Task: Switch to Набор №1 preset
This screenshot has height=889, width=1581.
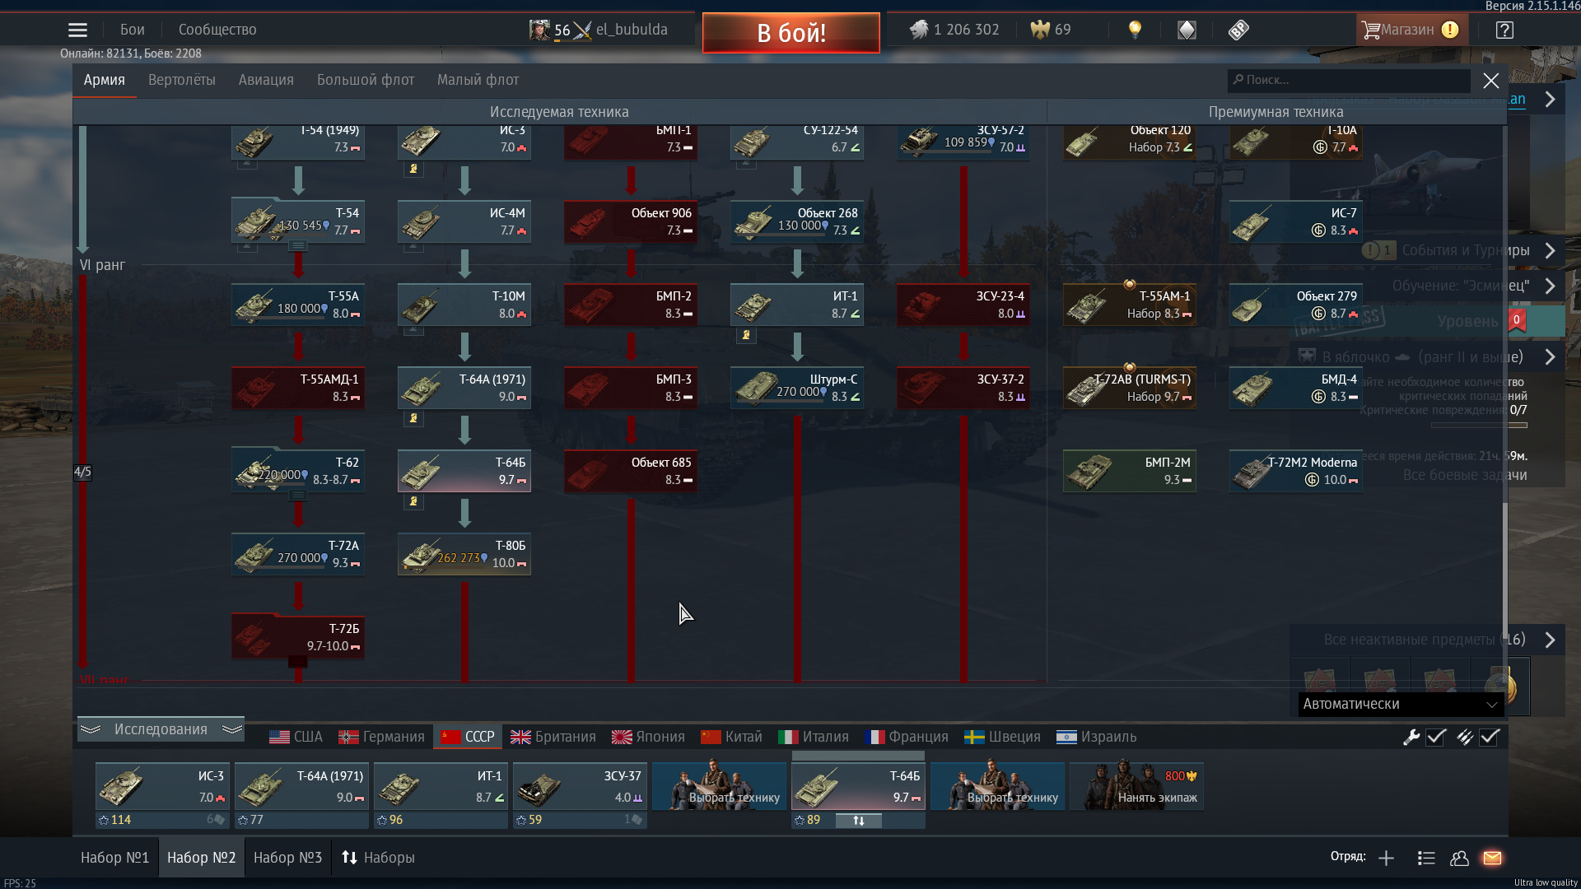Action: pos(114,858)
